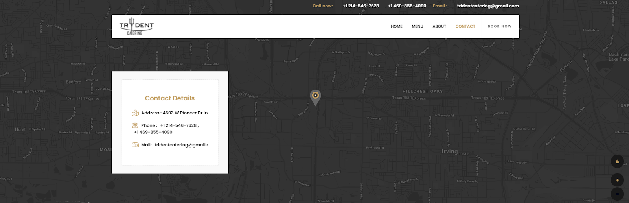629x203 pixels.
Task: Click the map location pin marker
Action: pyautogui.click(x=315, y=97)
